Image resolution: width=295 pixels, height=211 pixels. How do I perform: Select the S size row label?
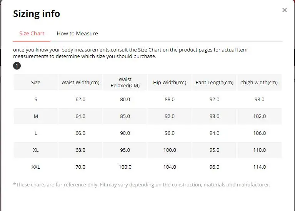(36, 99)
